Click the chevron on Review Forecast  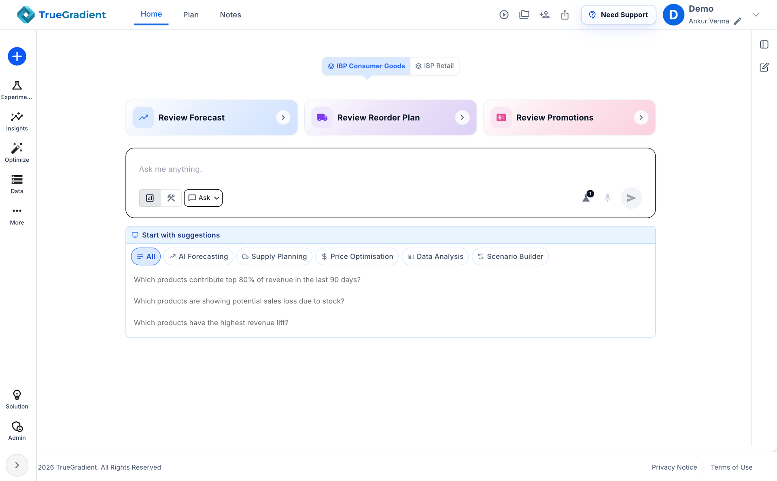pos(283,117)
